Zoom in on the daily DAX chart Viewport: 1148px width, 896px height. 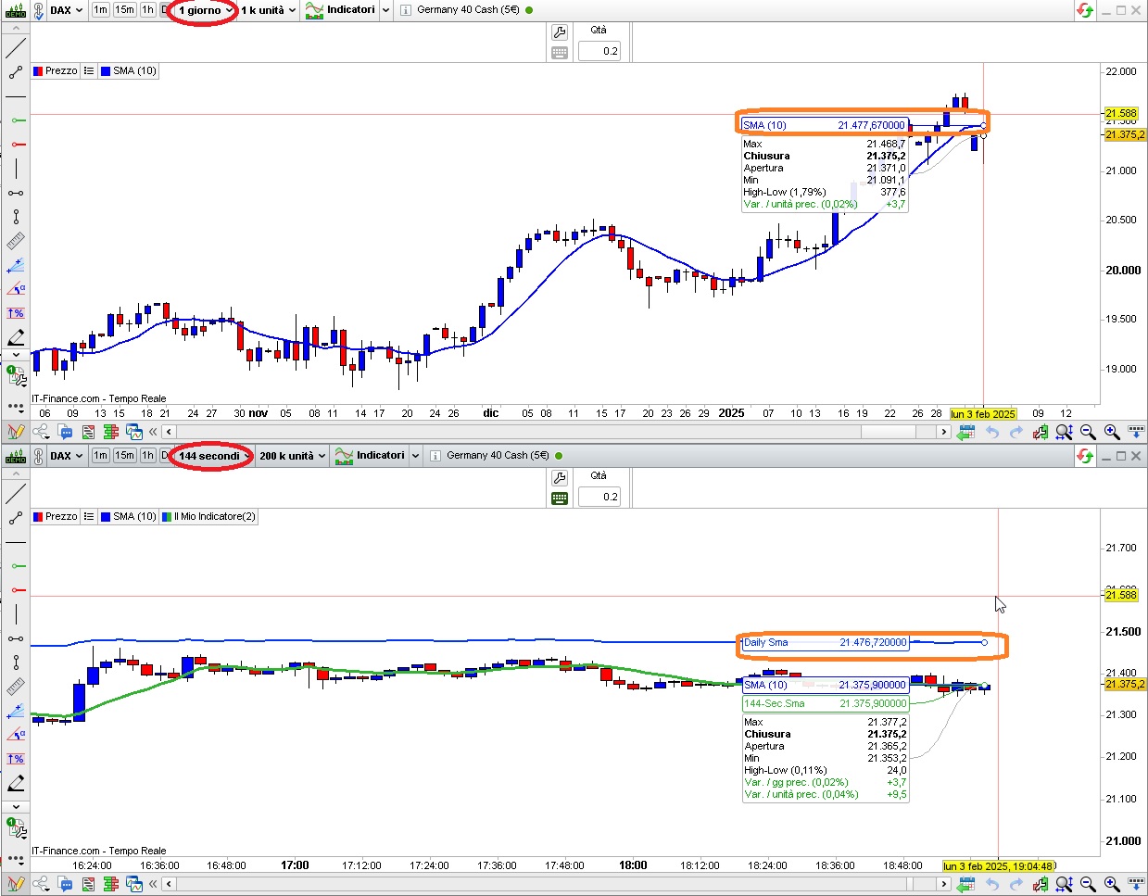[1111, 432]
